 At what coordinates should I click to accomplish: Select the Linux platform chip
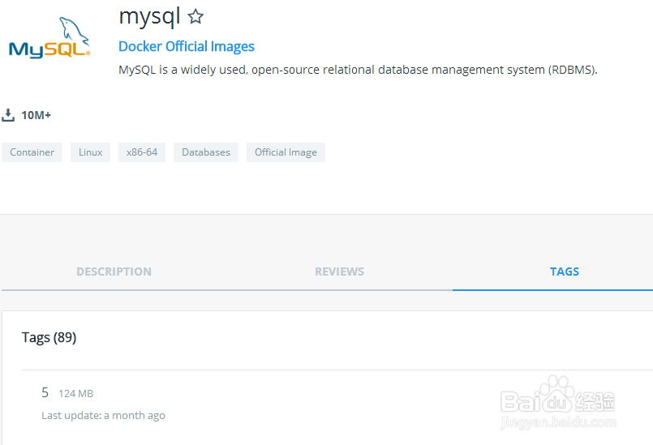pos(91,152)
